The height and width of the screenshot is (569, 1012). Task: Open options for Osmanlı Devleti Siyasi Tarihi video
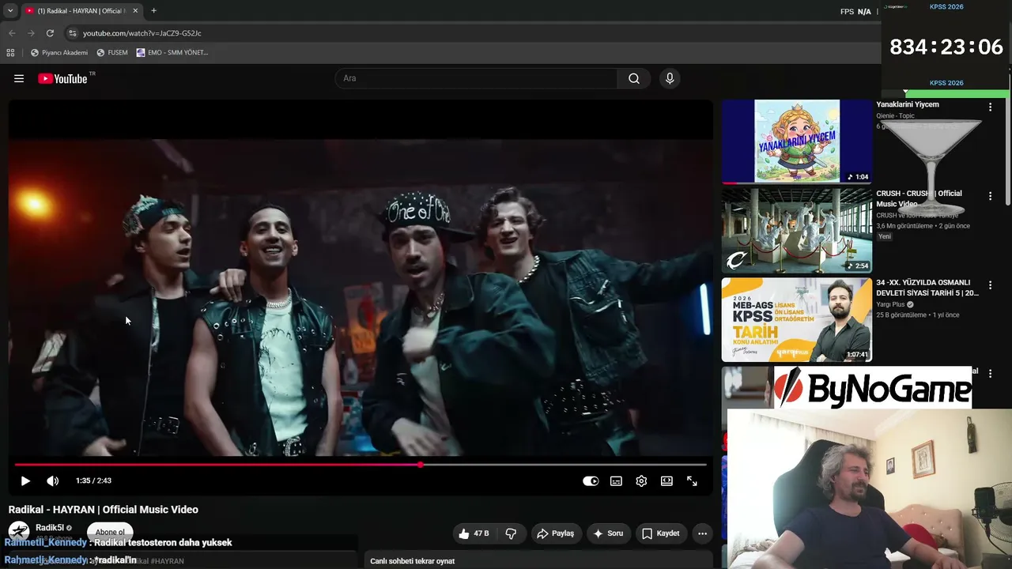[x=990, y=285]
